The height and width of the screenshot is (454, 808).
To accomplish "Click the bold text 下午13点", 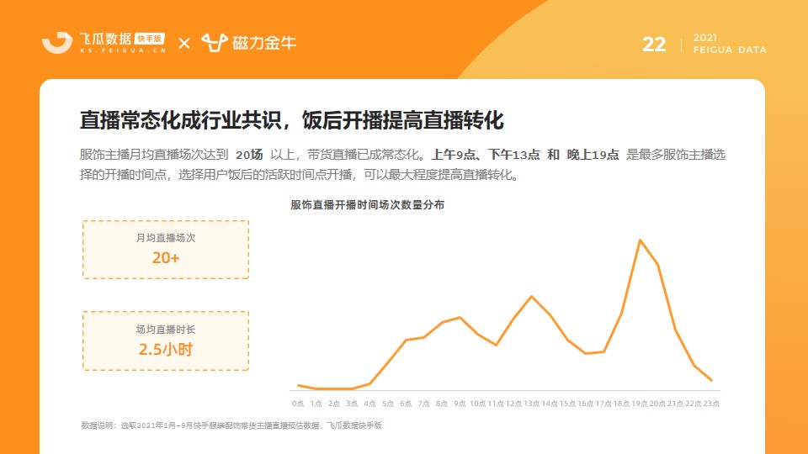I will [x=513, y=155].
